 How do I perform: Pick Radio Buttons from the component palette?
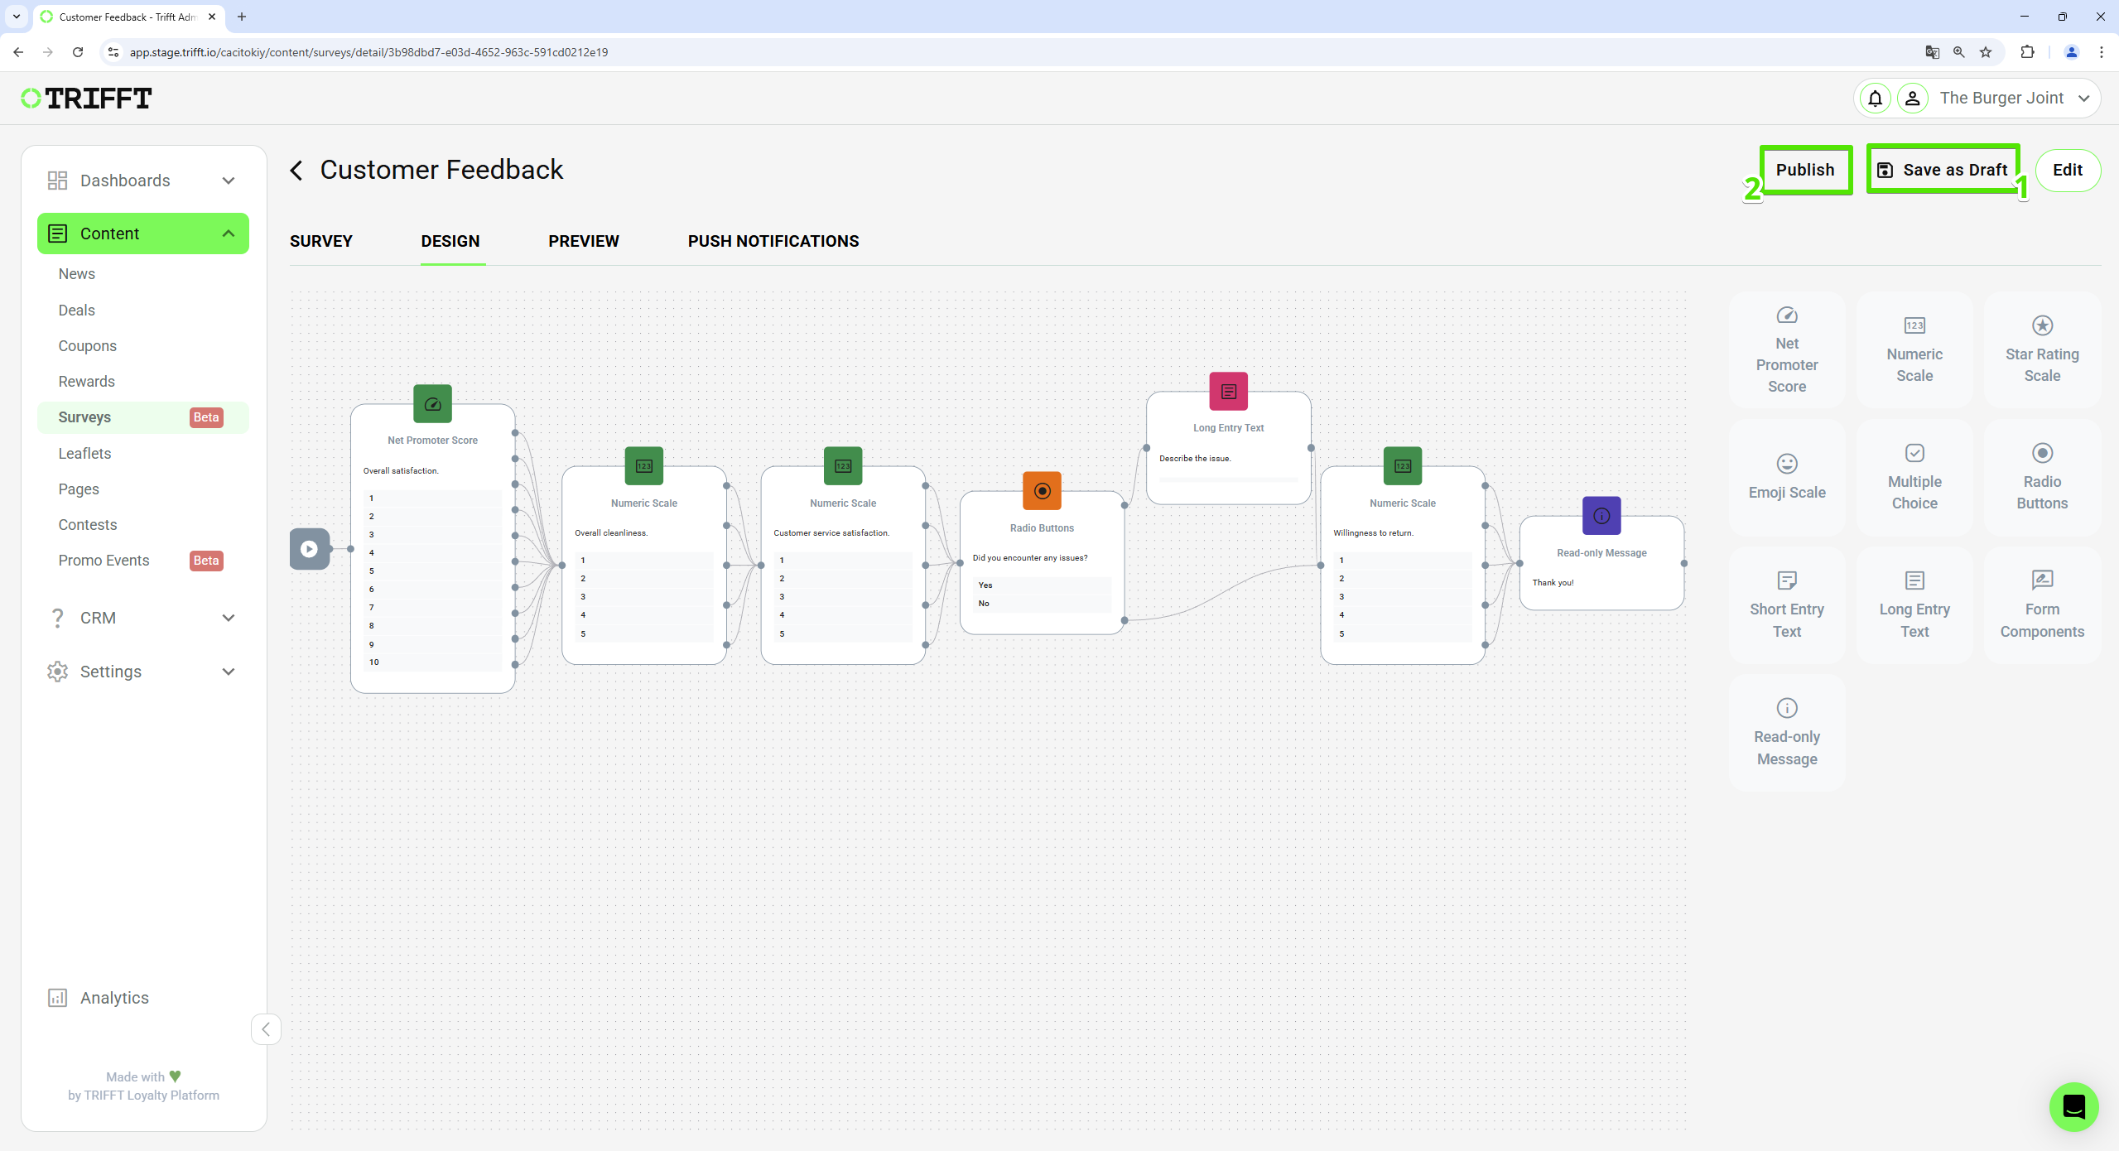[x=2042, y=477]
